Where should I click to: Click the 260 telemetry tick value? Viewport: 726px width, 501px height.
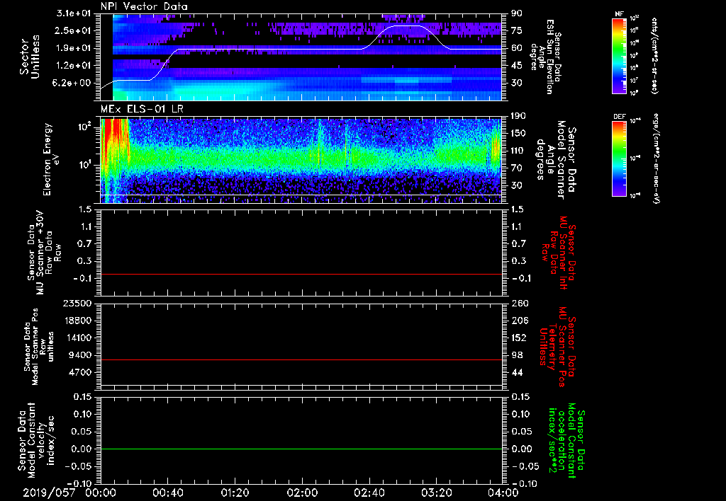519,303
